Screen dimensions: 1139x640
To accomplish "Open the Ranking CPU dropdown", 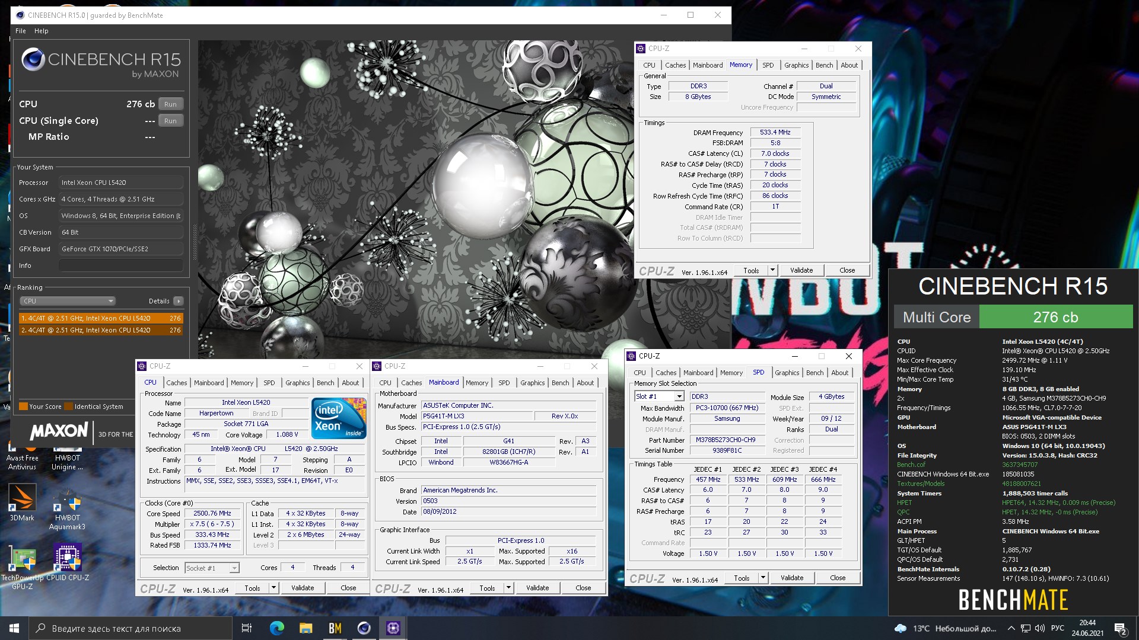I will pos(68,301).
